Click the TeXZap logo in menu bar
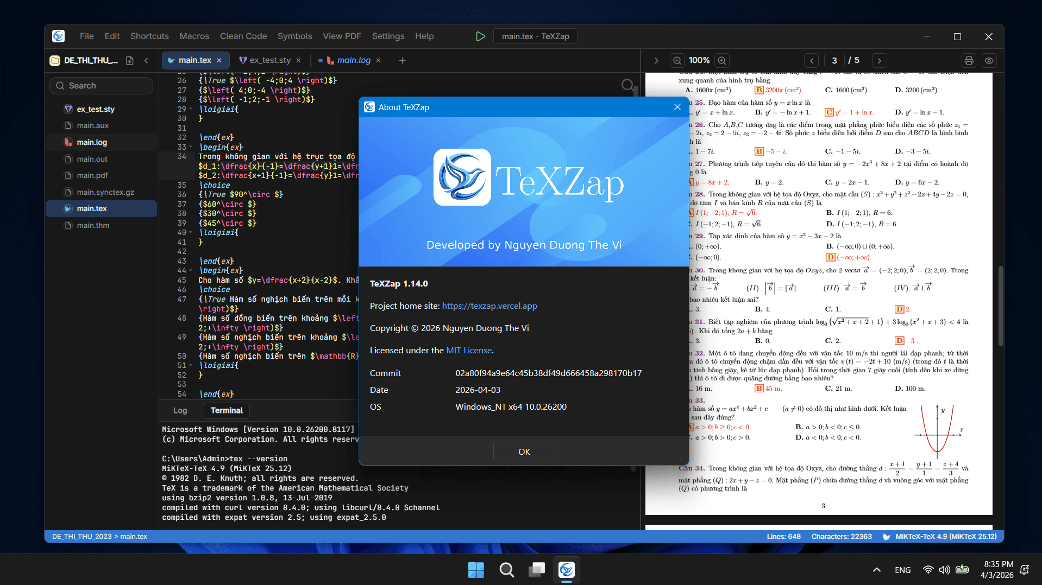 click(59, 36)
